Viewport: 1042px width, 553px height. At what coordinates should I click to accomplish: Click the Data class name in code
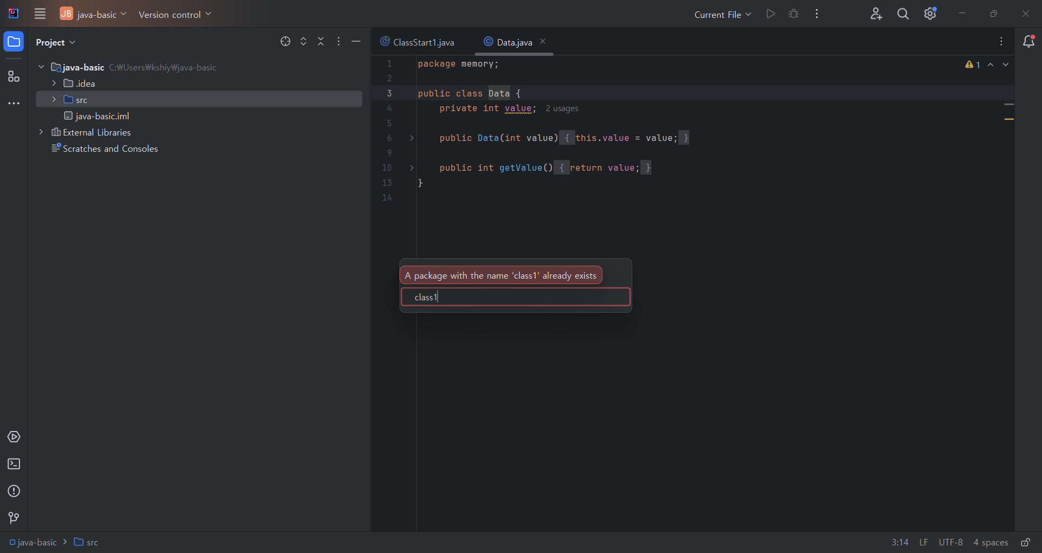click(x=499, y=94)
